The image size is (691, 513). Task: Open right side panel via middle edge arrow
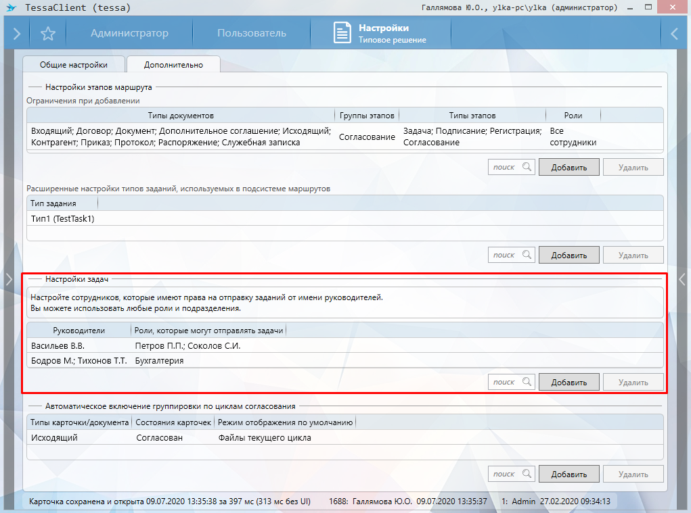pyautogui.click(x=682, y=280)
